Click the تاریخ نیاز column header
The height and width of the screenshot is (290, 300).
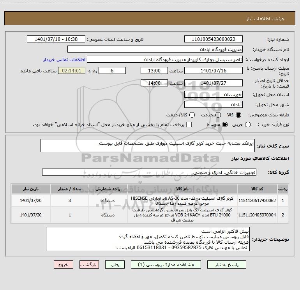[x=31, y=189]
